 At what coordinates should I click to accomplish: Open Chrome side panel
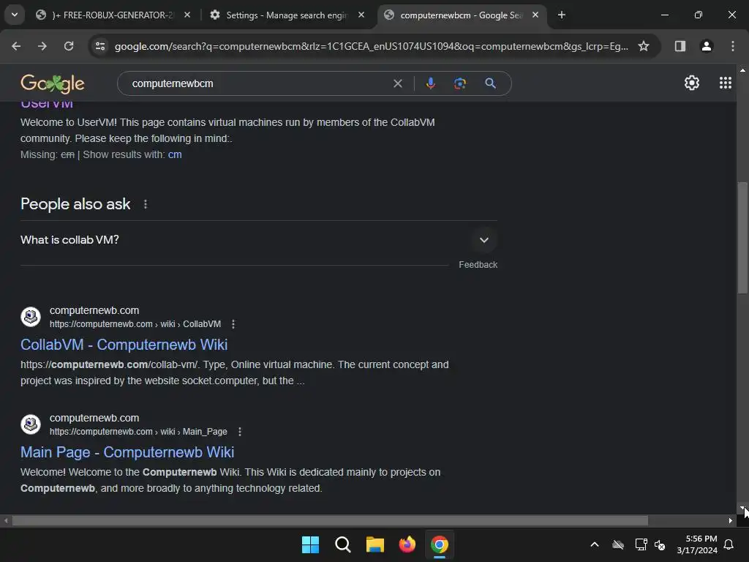coord(680,46)
